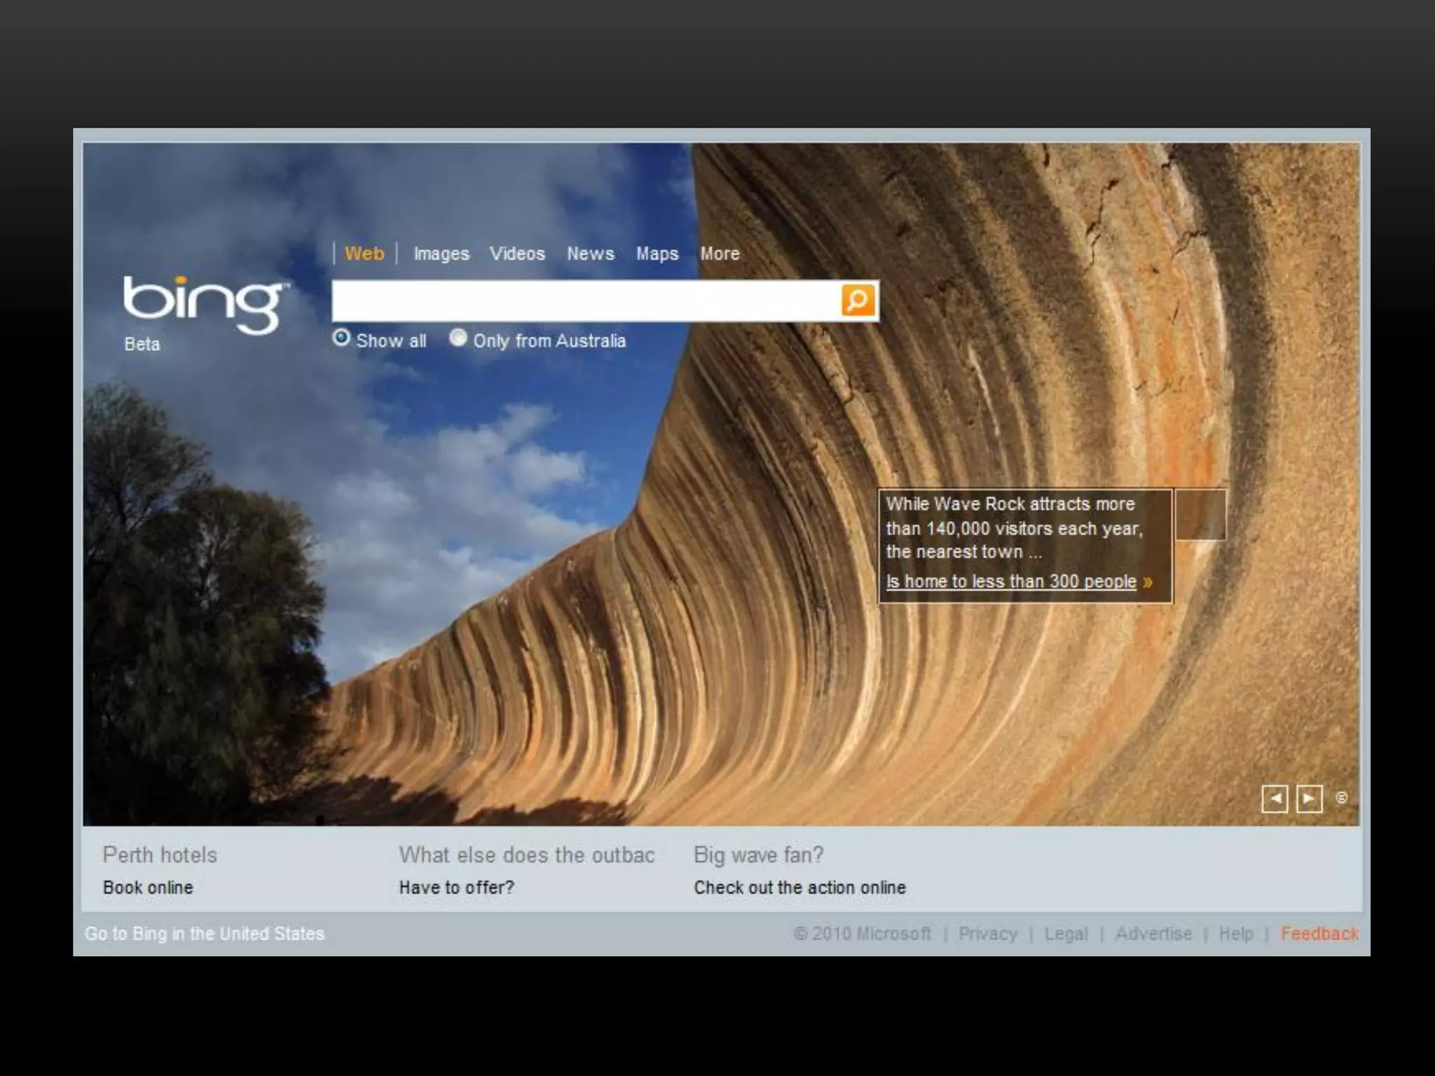Screen dimensions: 1435x1076
Task: Expand the More search categories menu
Action: (x=720, y=254)
